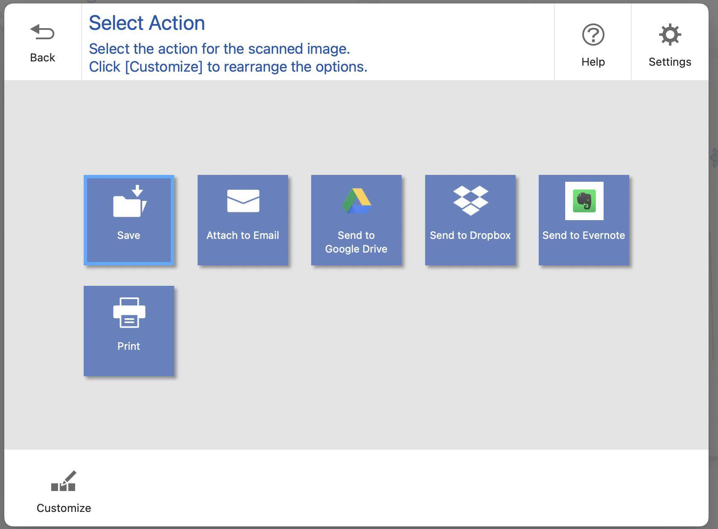718x529 pixels.
Task: Choose the Attach to Email label
Action: (x=242, y=235)
